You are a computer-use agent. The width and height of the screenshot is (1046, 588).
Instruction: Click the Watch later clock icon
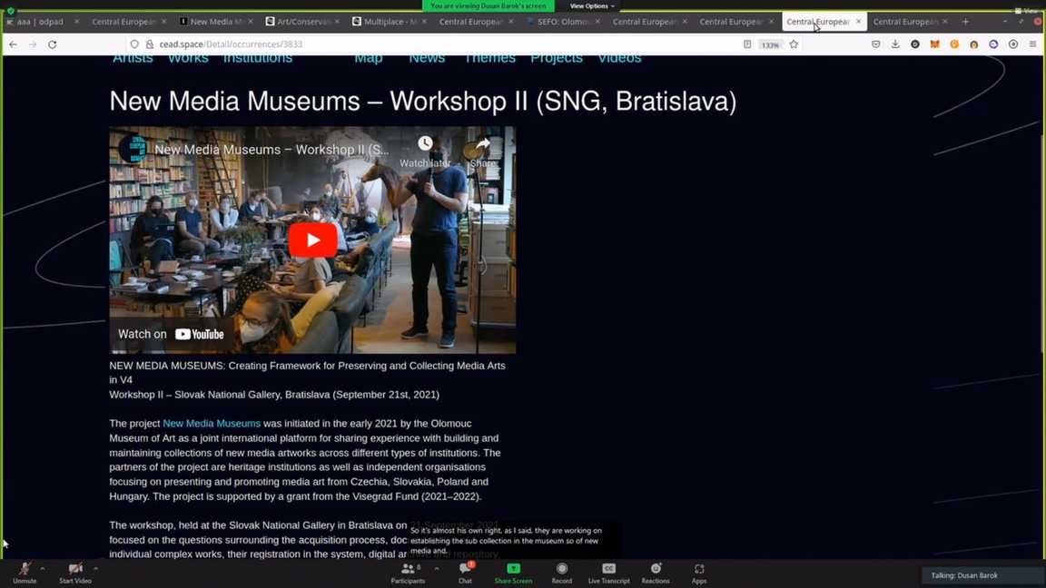coord(425,144)
